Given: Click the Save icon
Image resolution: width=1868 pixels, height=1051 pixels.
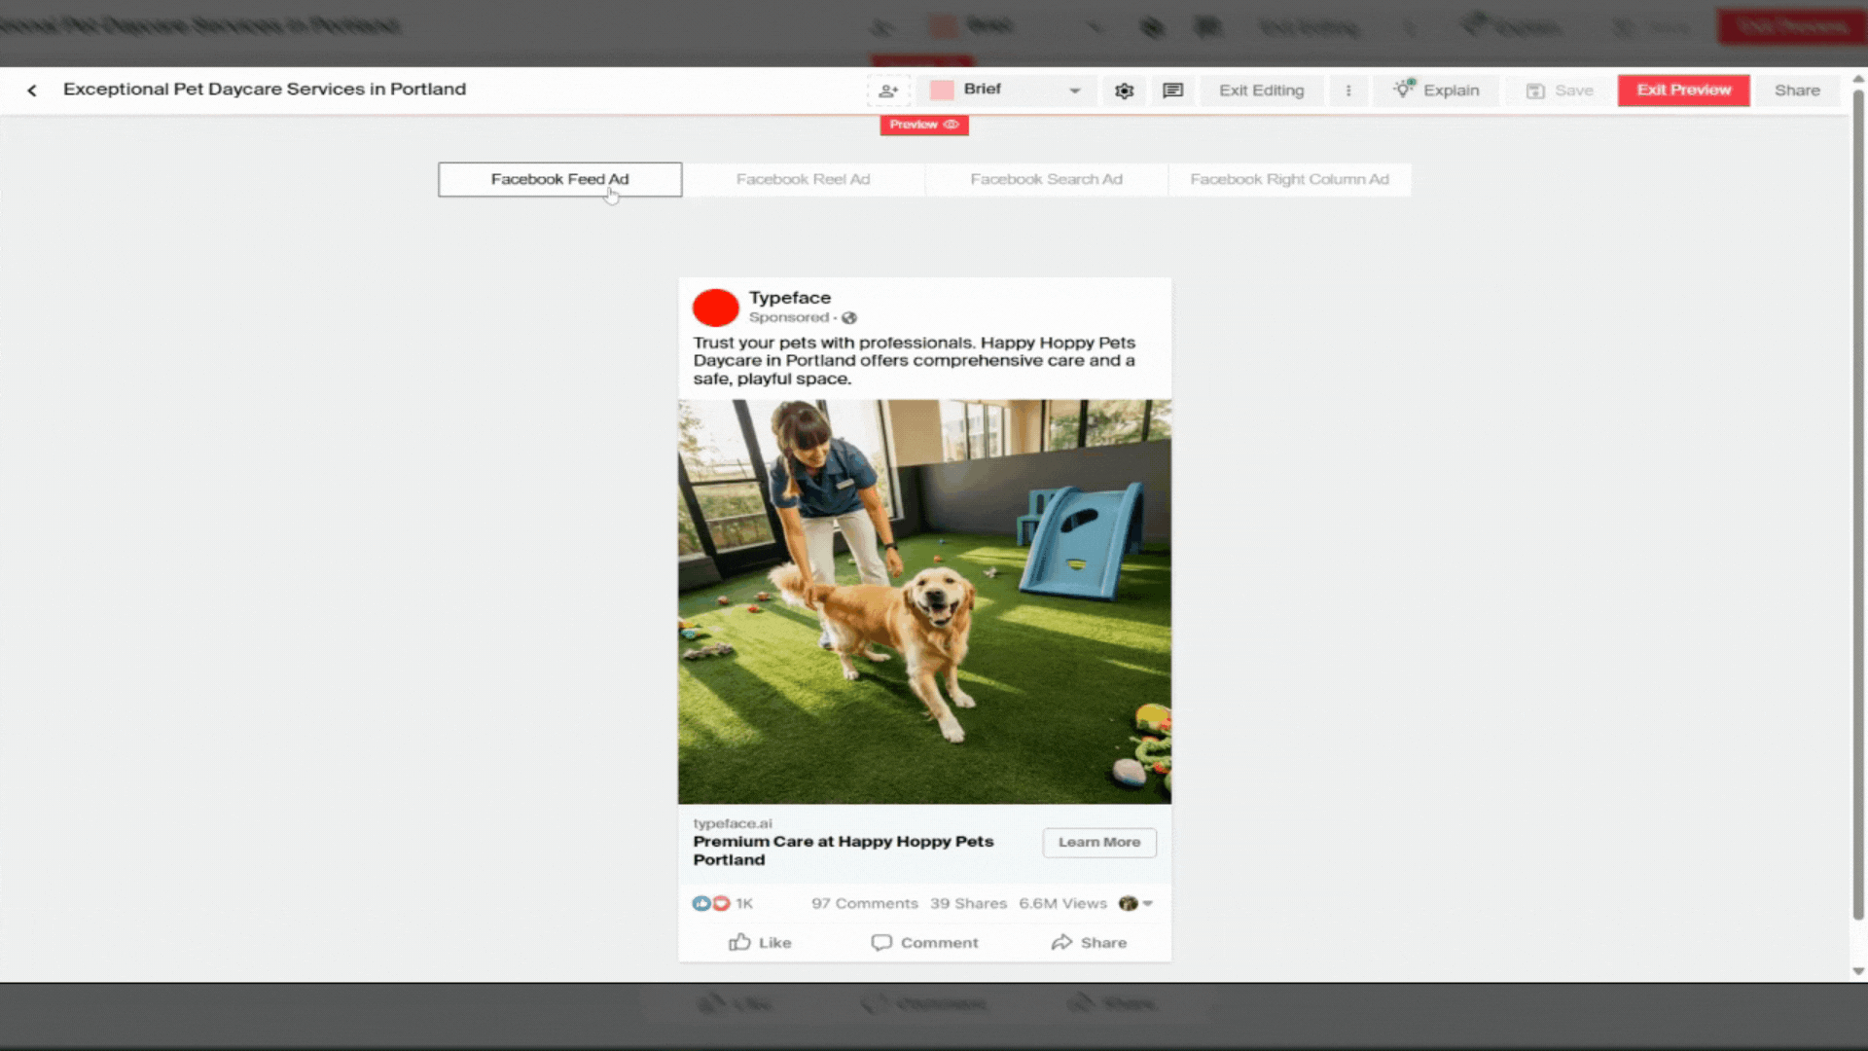Looking at the screenshot, I should point(1536,90).
